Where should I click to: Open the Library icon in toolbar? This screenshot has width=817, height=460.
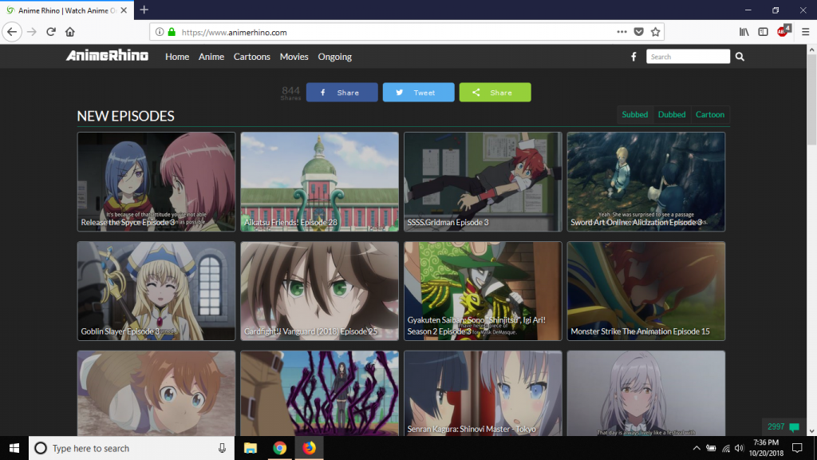tap(744, 32)
